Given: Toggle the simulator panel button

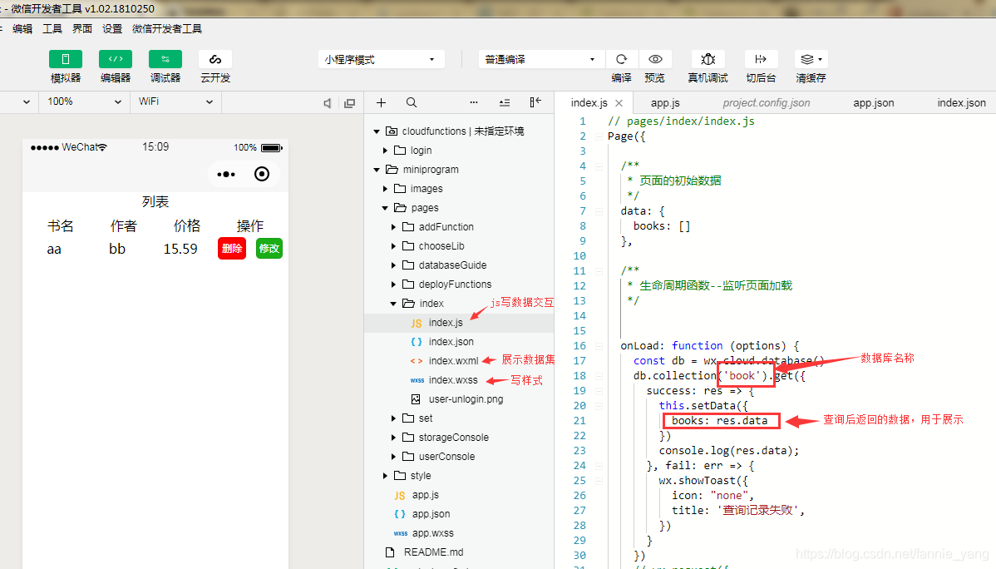Looking at the screenshot, I should tap(66, 59).
